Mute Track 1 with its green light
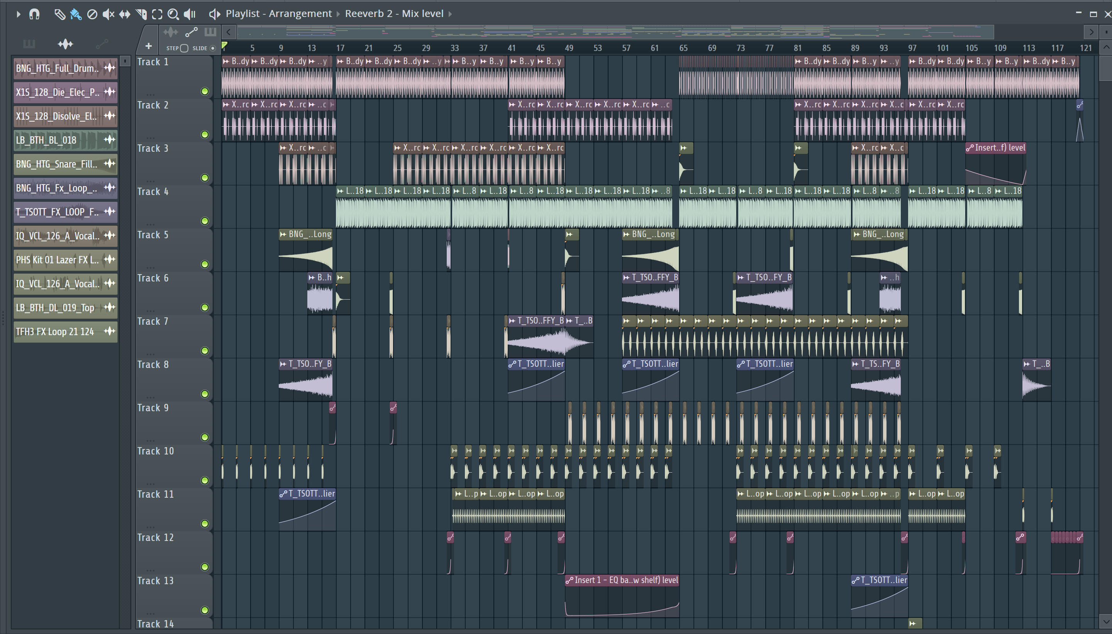1112x634 pixels. pos(205,92)
